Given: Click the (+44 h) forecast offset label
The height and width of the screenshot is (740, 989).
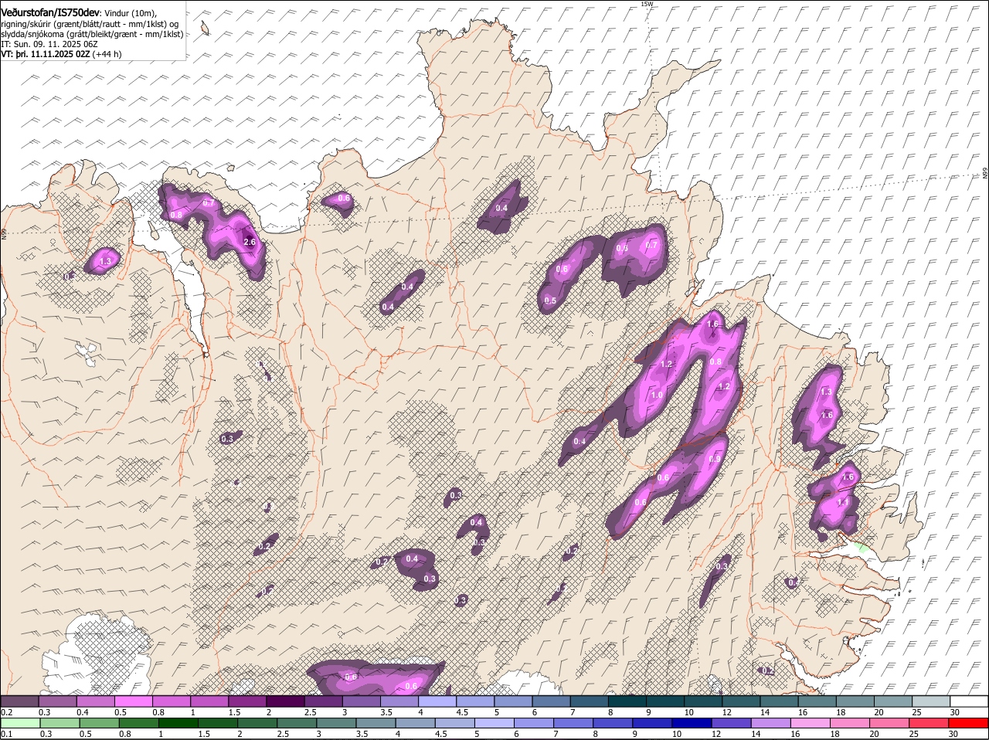Looking at the screenshot, I should pyautogui.click(x=107, y=54).
